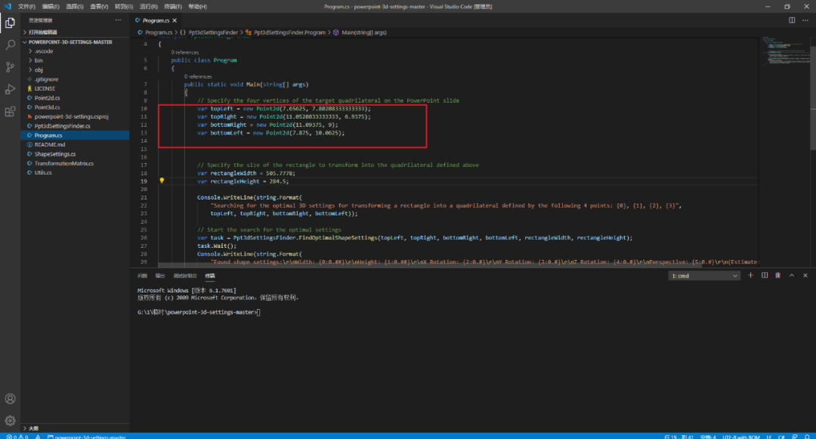Maximize the terminal panel with caret

[792, 276]
